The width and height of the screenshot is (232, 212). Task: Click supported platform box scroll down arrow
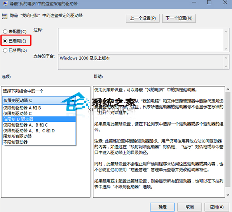pyautogui.click(x=226, y=66)
